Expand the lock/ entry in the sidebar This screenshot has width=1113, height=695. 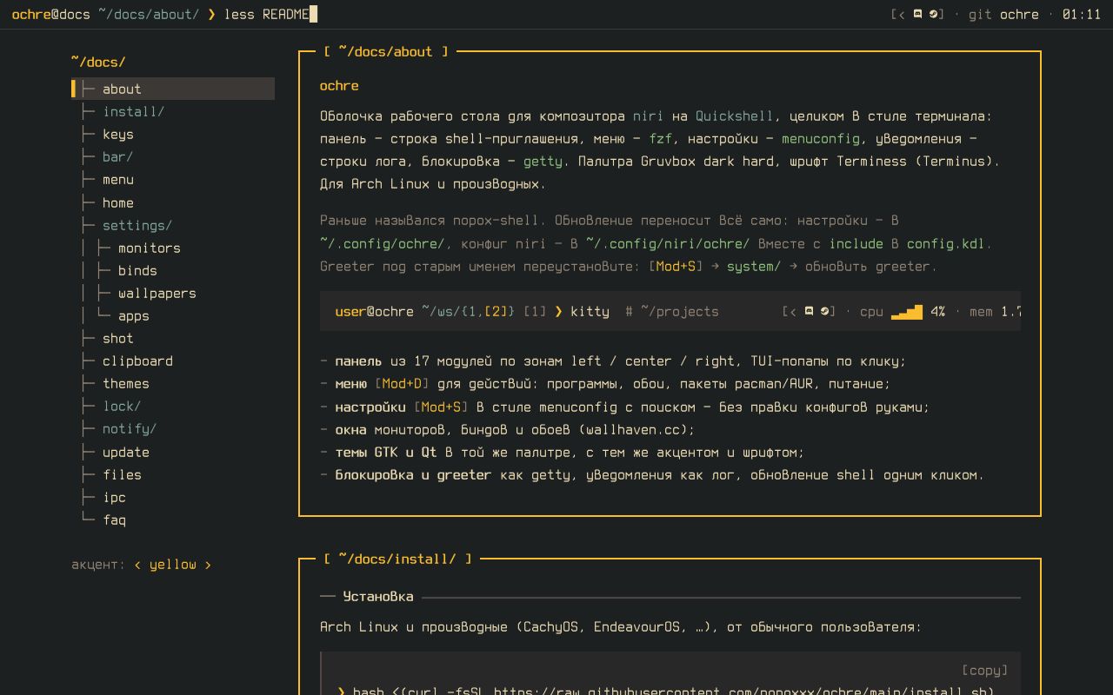click(122, 406)
